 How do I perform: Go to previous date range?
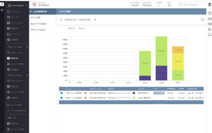tap(61, 20)
